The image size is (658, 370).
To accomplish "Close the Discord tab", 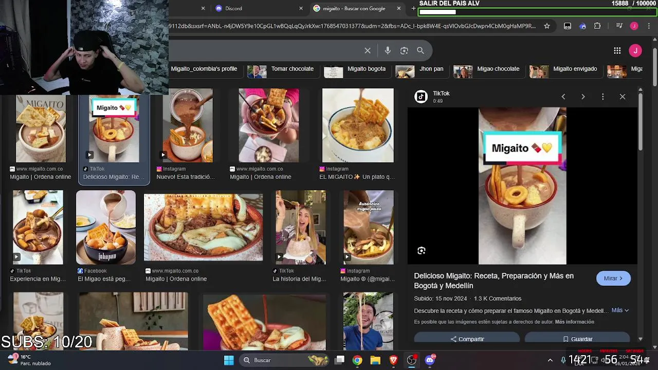I will click(301, 8).
